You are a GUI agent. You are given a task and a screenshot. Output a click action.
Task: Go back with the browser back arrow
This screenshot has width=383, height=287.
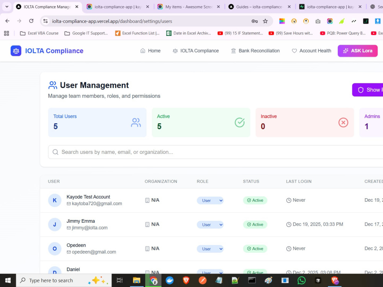click(7, 21)
